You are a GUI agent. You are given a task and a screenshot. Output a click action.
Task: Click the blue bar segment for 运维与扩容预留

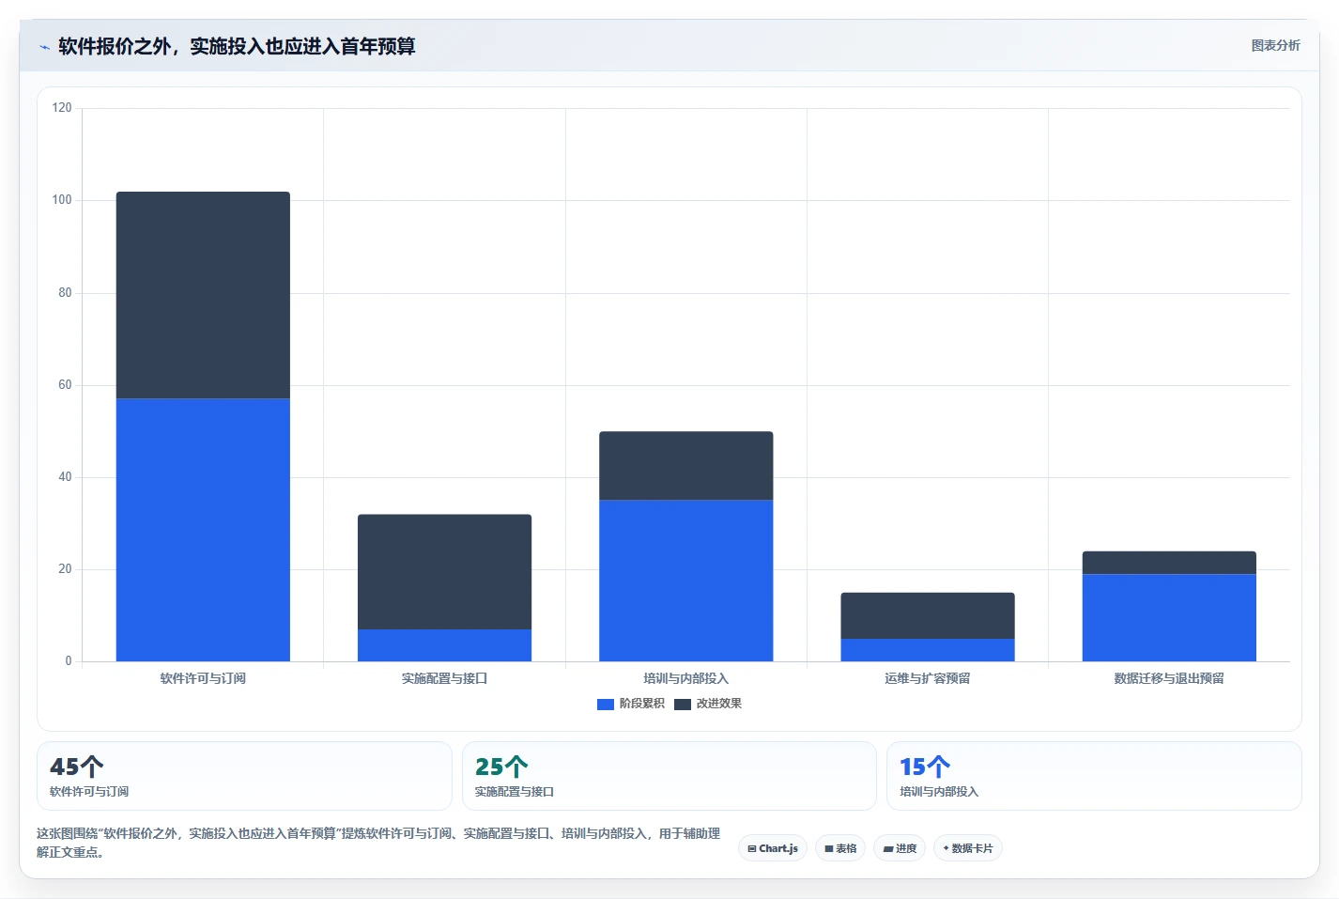928,650
